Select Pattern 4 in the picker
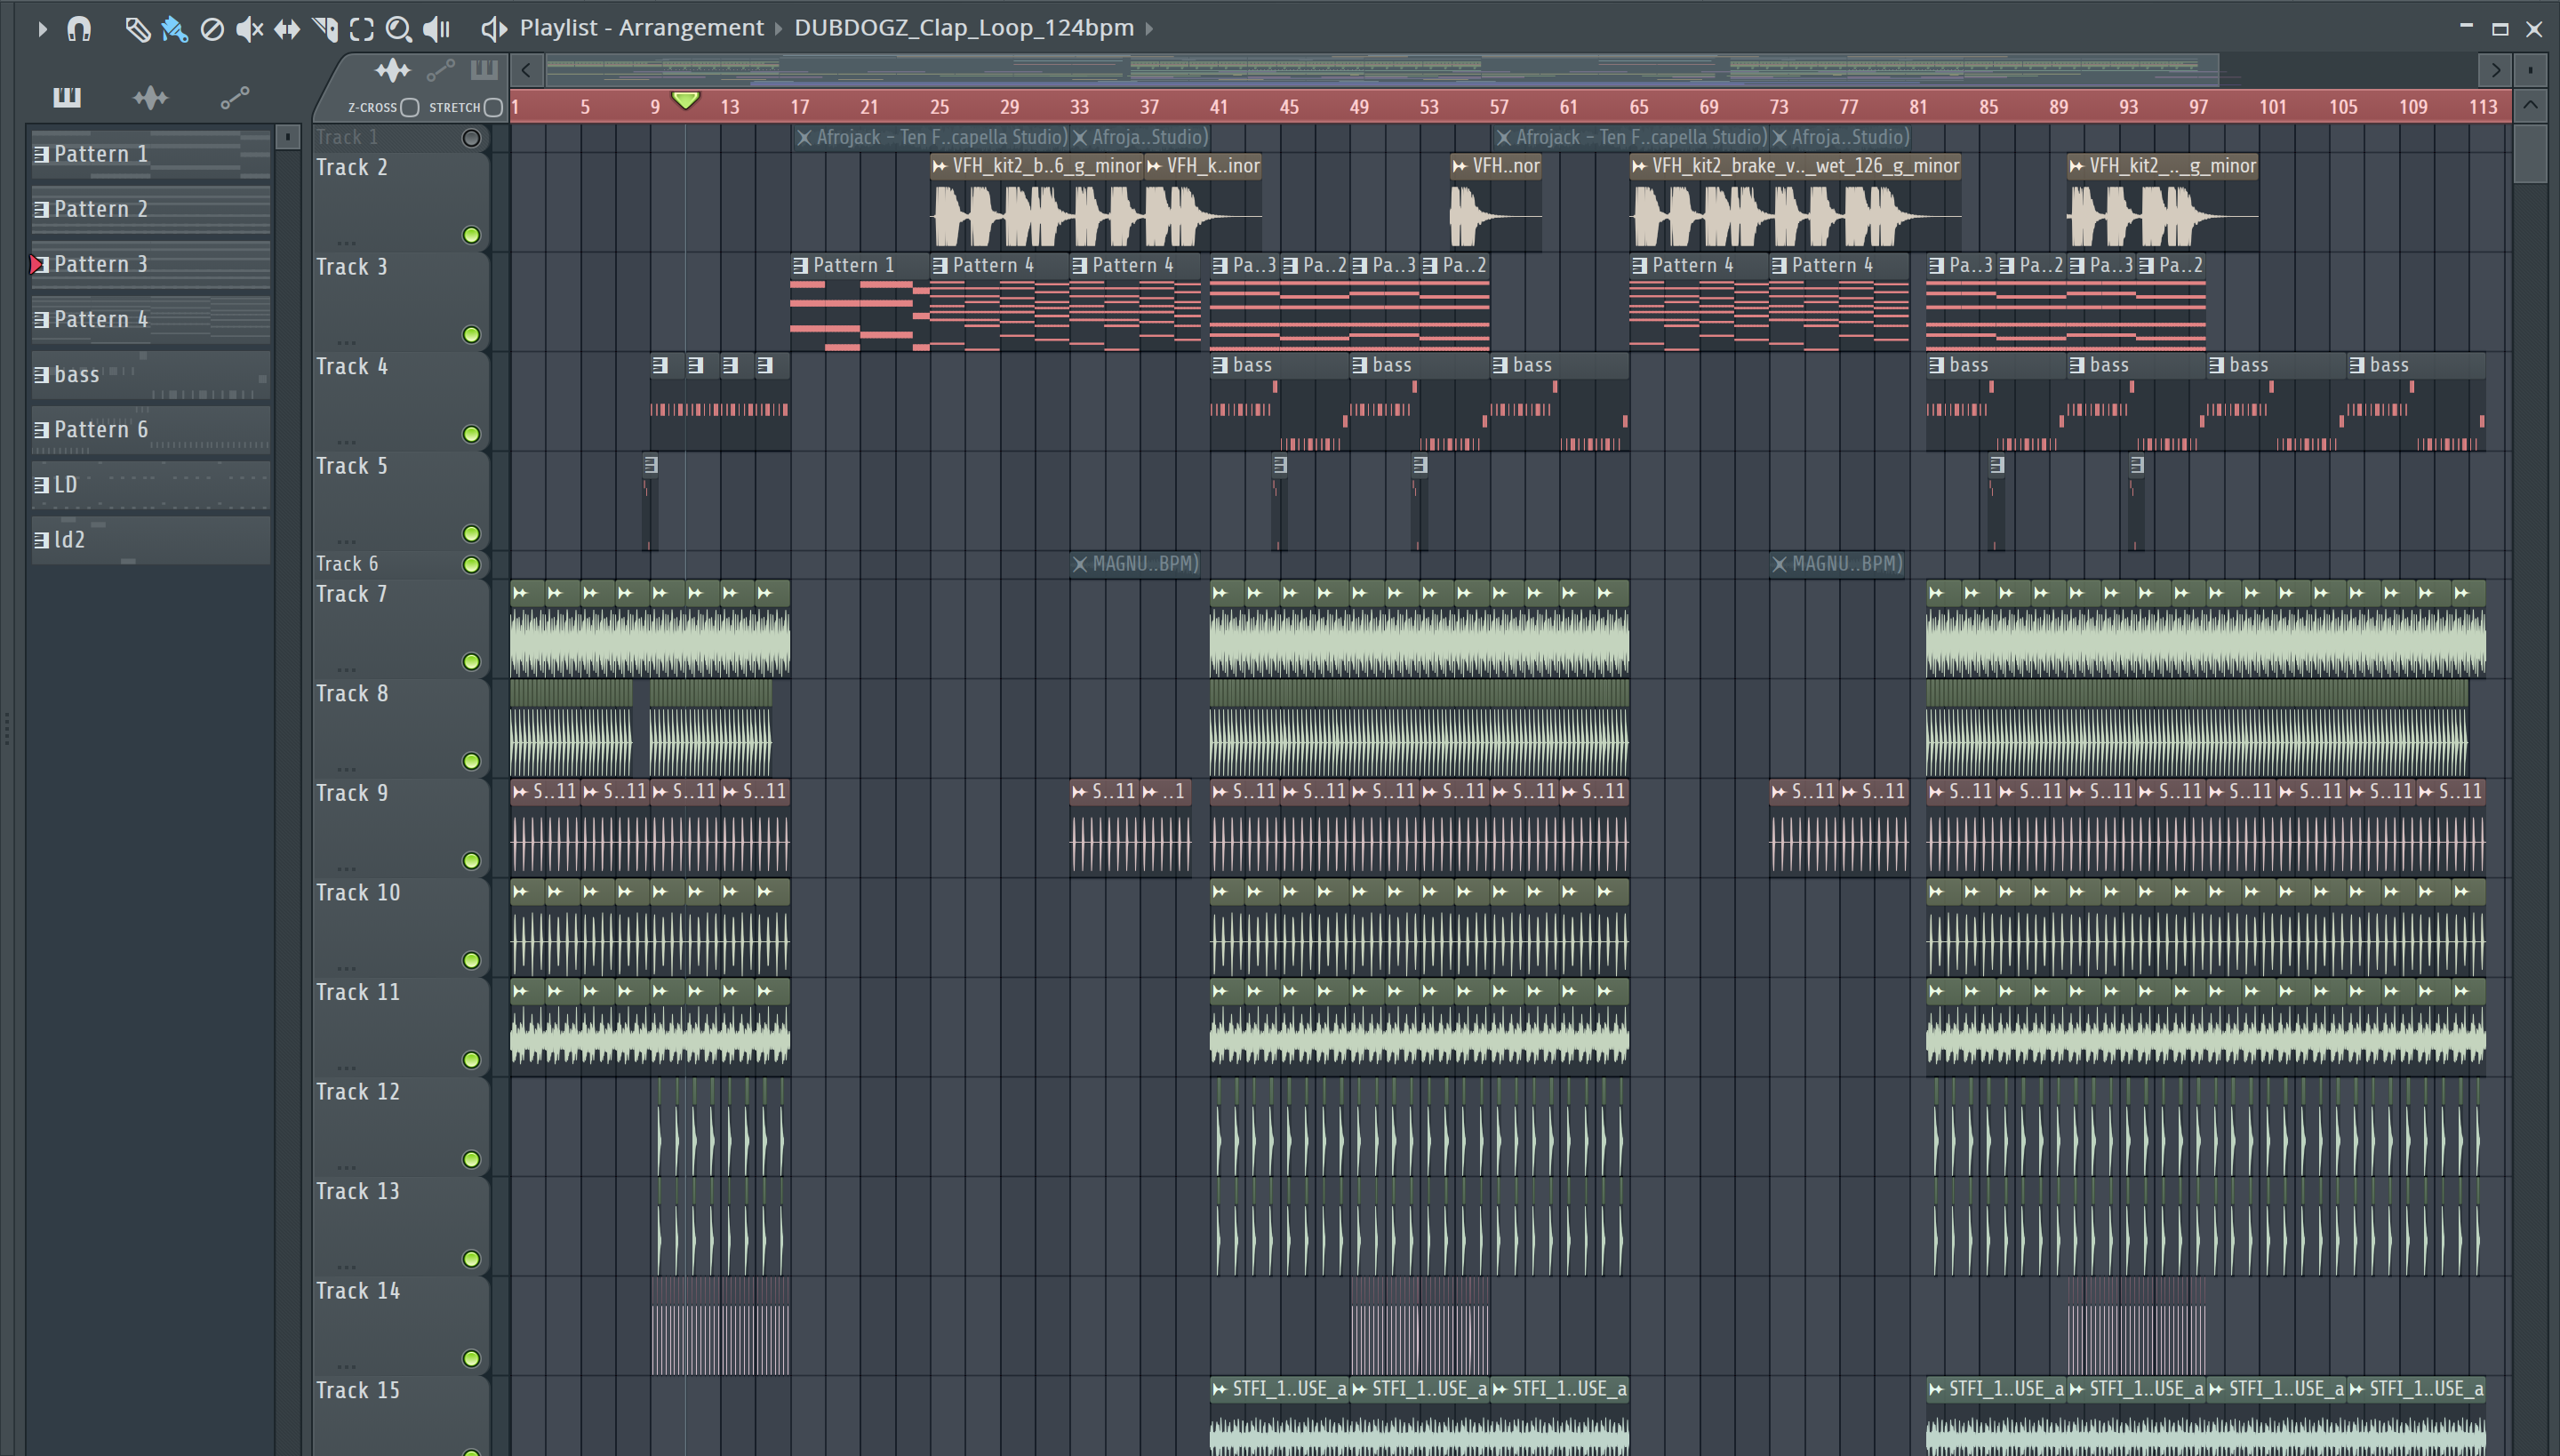 [151, 319]
